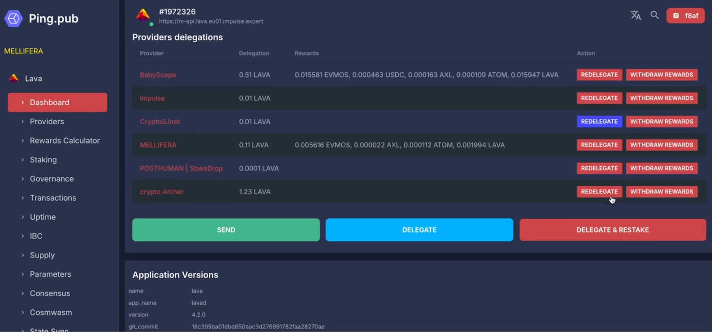
Task: Click the 0.0001 LAVA delegation value
Action: point(259,168)
